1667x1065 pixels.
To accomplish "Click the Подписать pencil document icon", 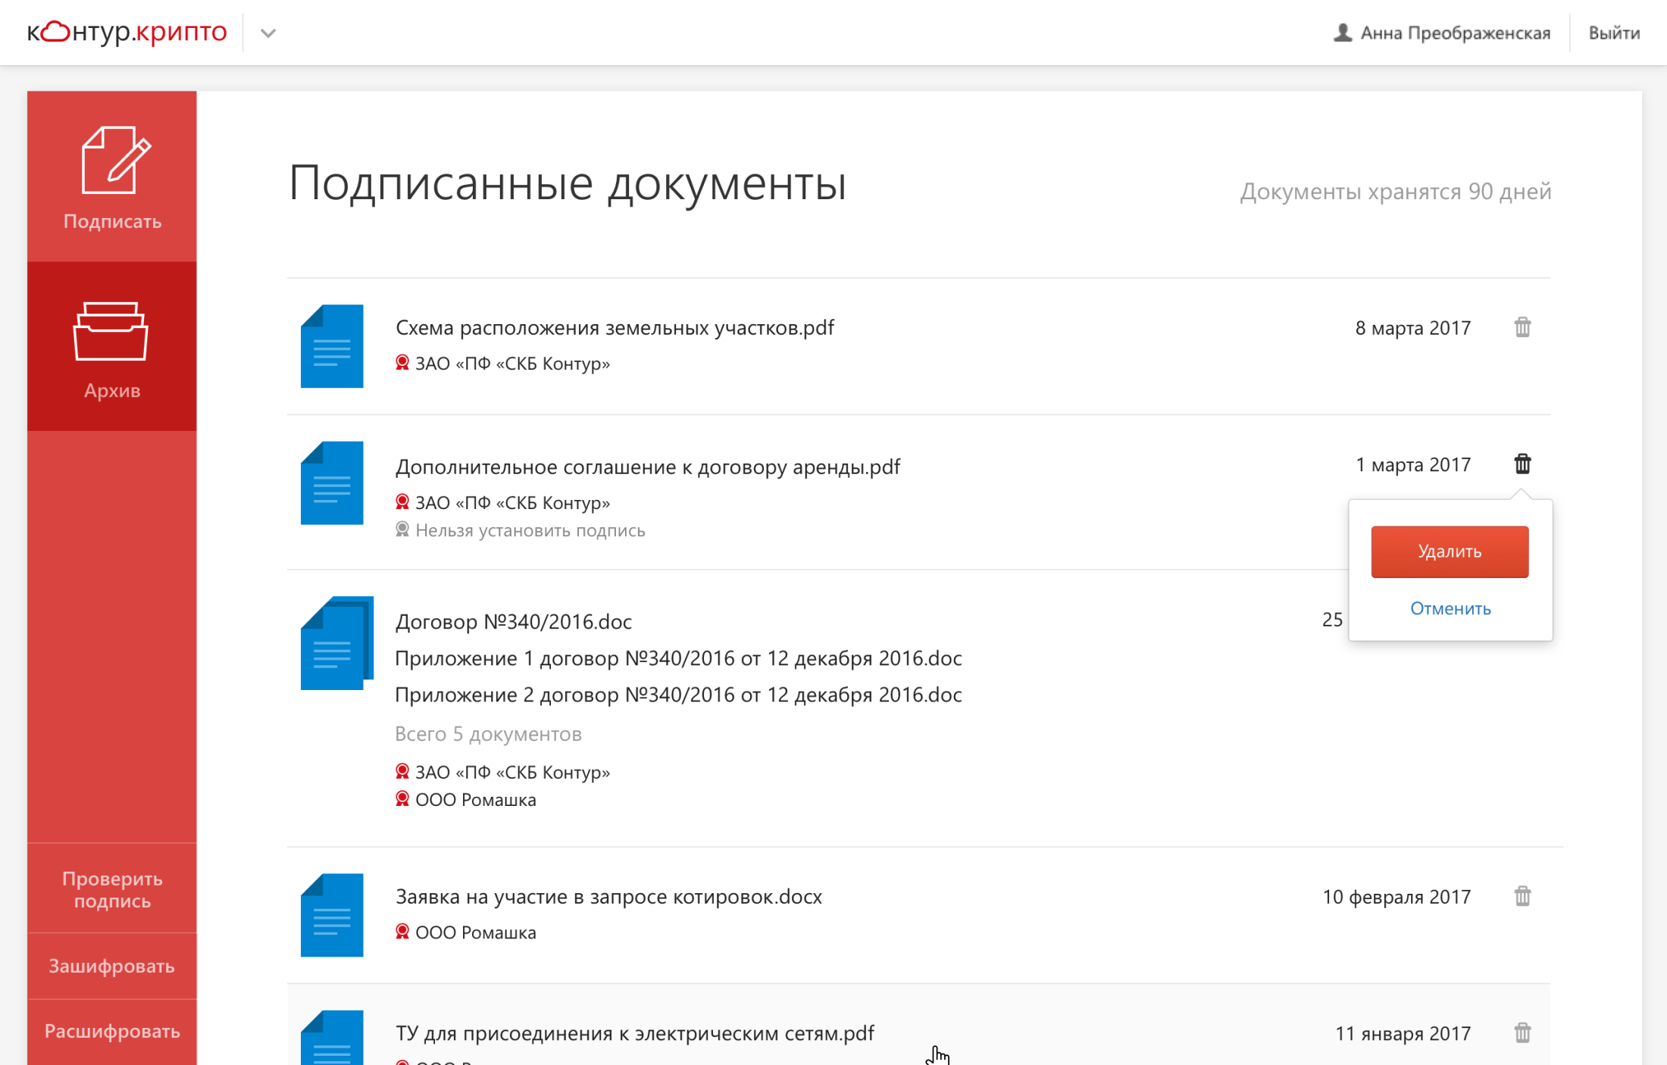I will point(115,160).
